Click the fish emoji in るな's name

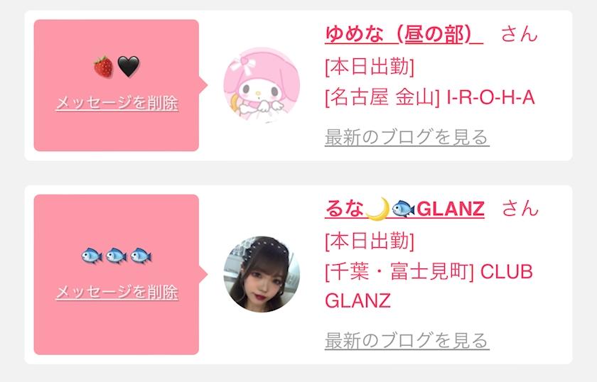pos(403,209)
